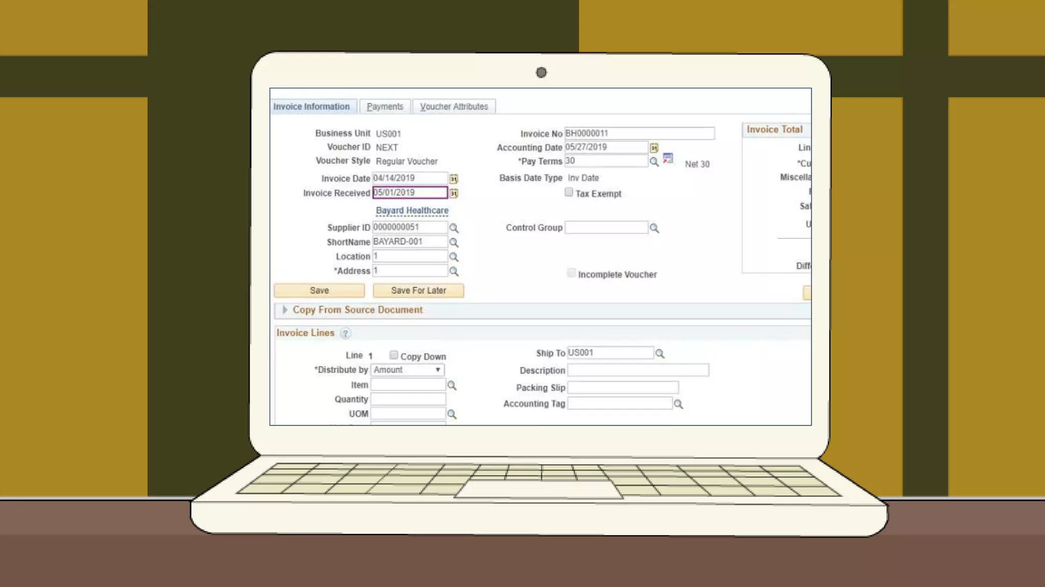Open Accounting Date calendar icon
Screen dimensions: 1045x587
coord(654,148)
